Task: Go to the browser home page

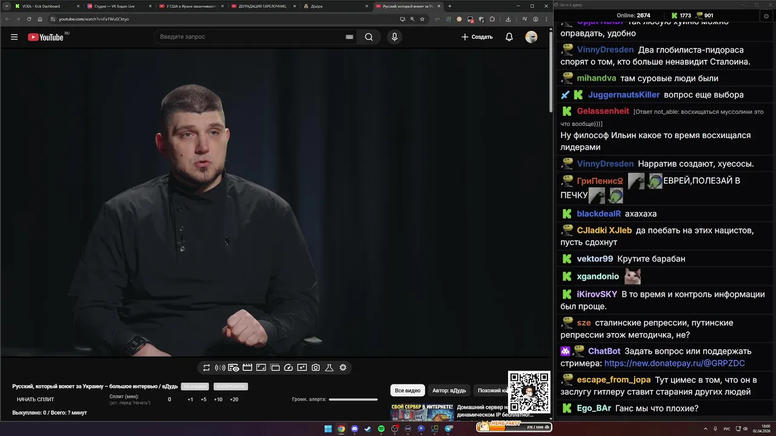Action: 40,19
